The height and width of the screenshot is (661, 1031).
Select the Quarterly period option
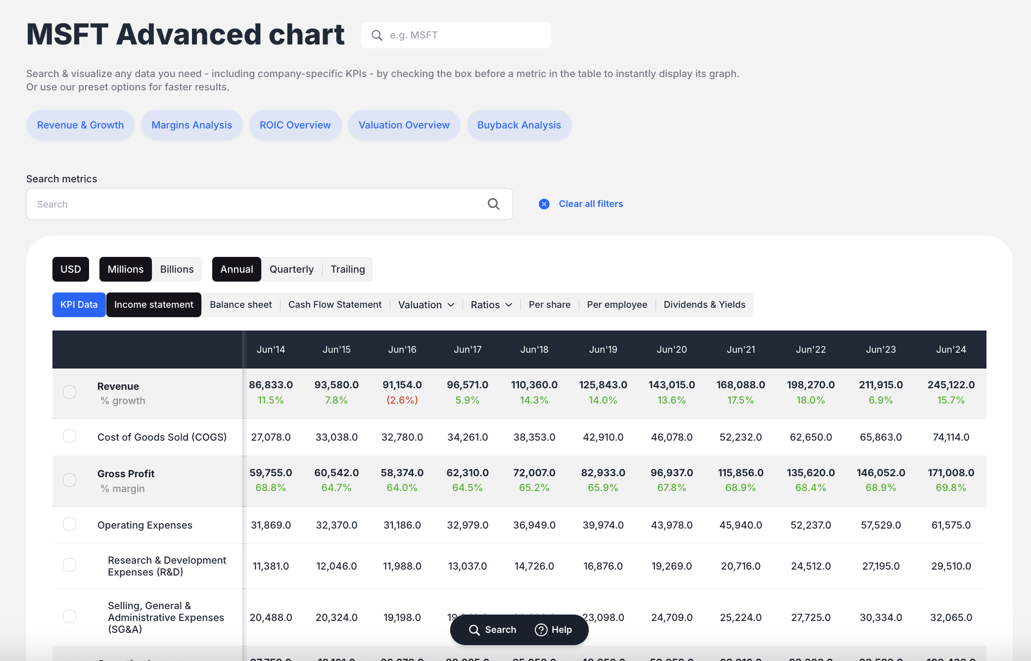click(x=291, y=269)
